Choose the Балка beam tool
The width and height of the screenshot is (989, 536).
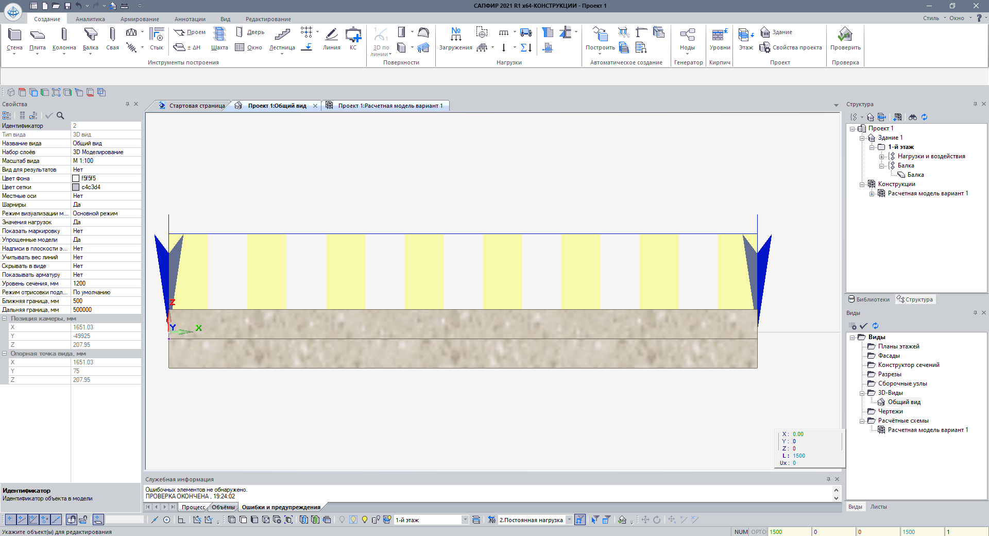90,39
